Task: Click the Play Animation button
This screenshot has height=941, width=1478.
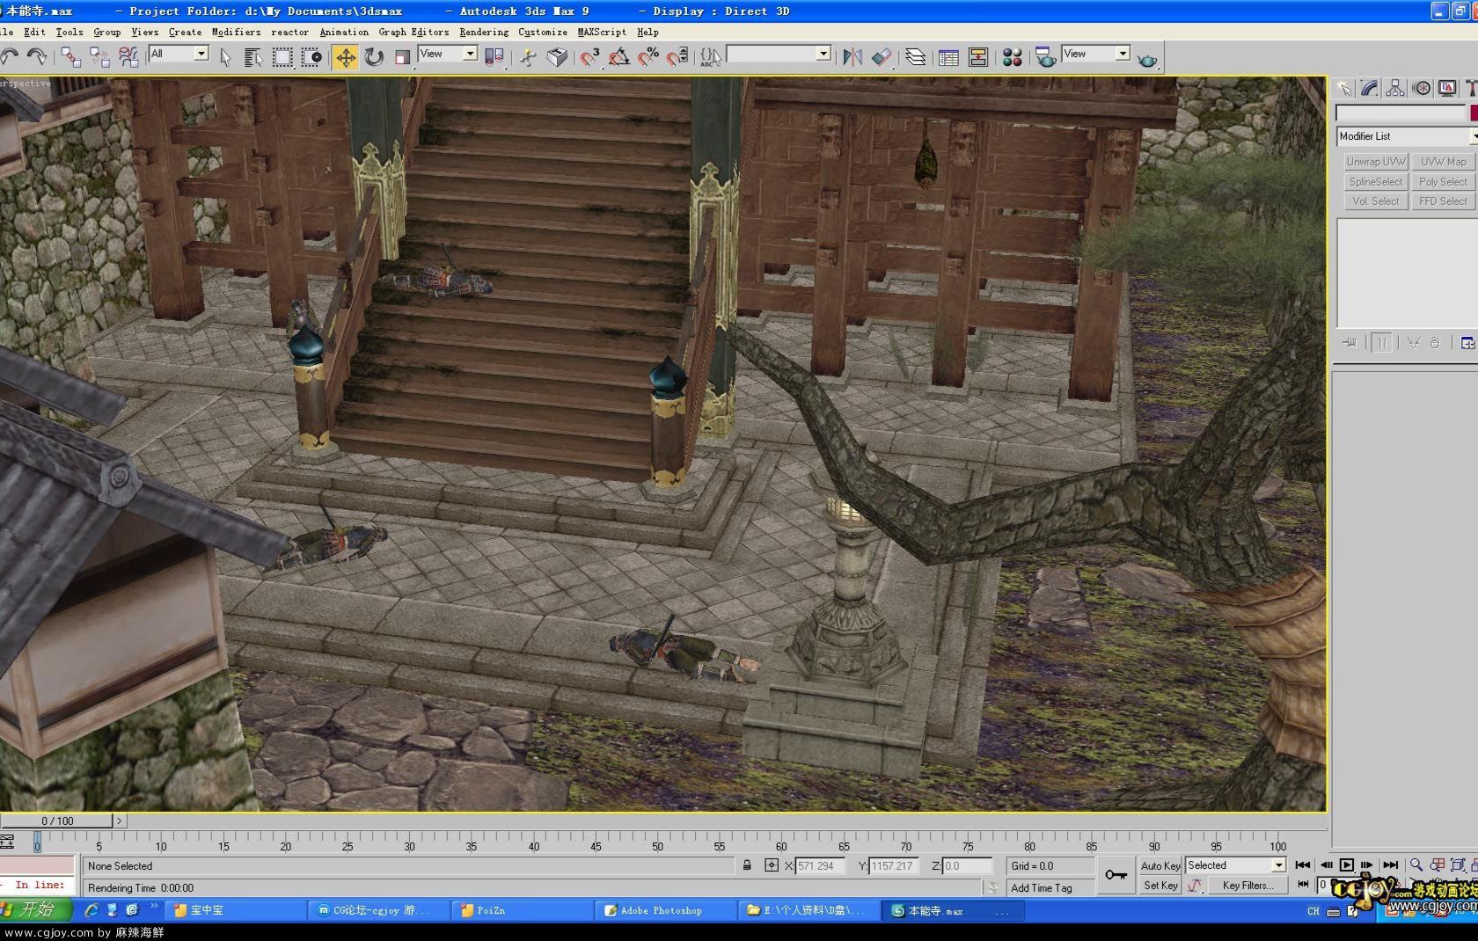Action: (x=1346, y=865)
